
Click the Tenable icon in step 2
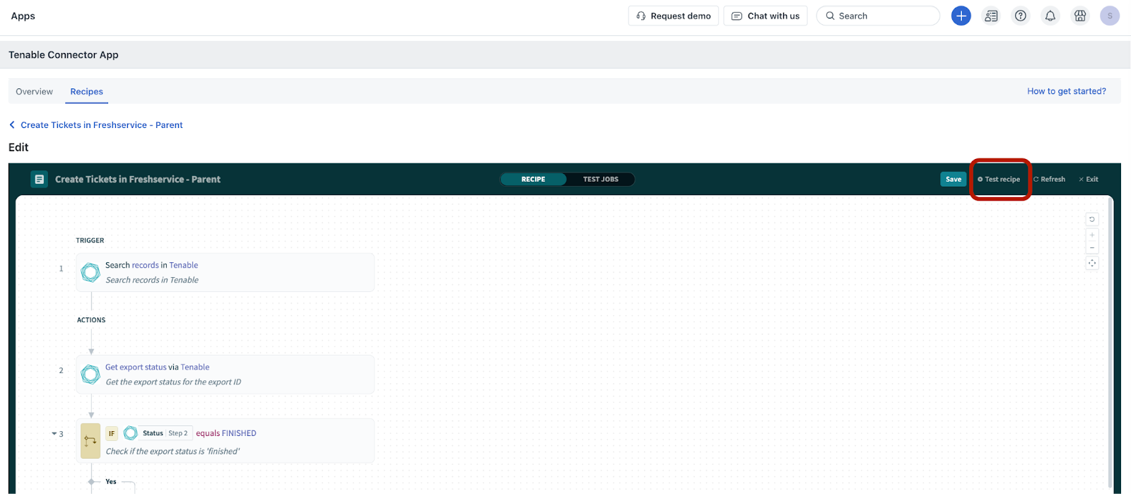point(90,374)
